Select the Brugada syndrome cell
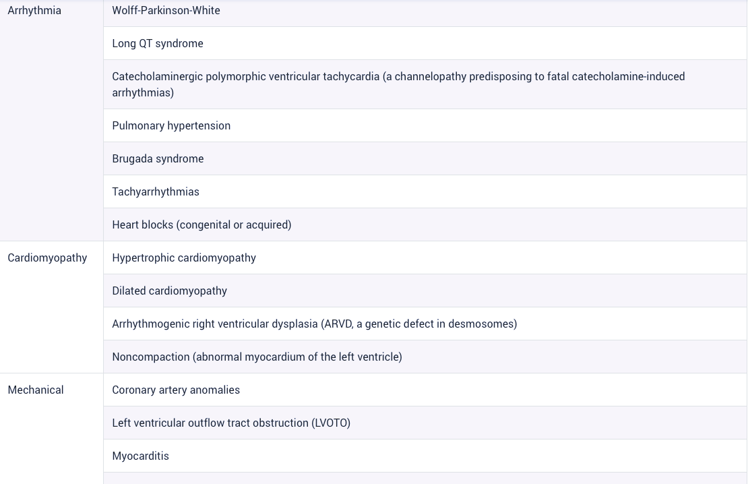 click(425, 158)
